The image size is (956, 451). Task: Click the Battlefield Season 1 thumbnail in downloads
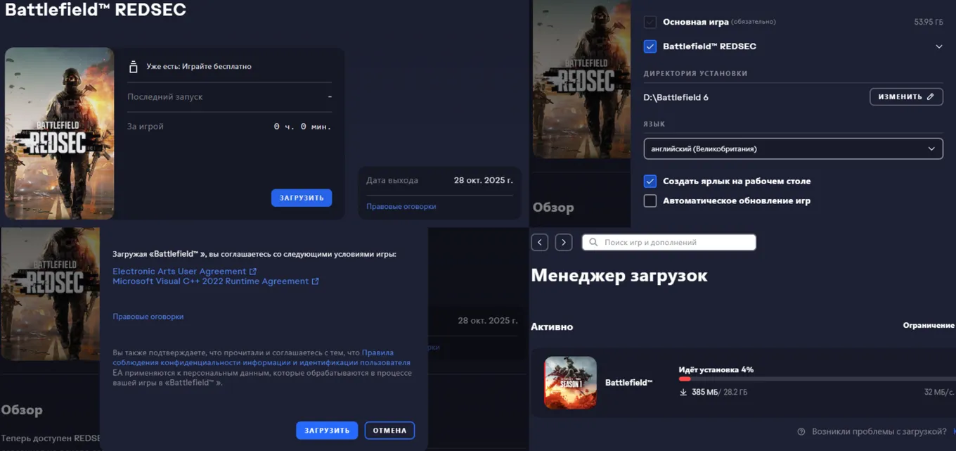570,383
